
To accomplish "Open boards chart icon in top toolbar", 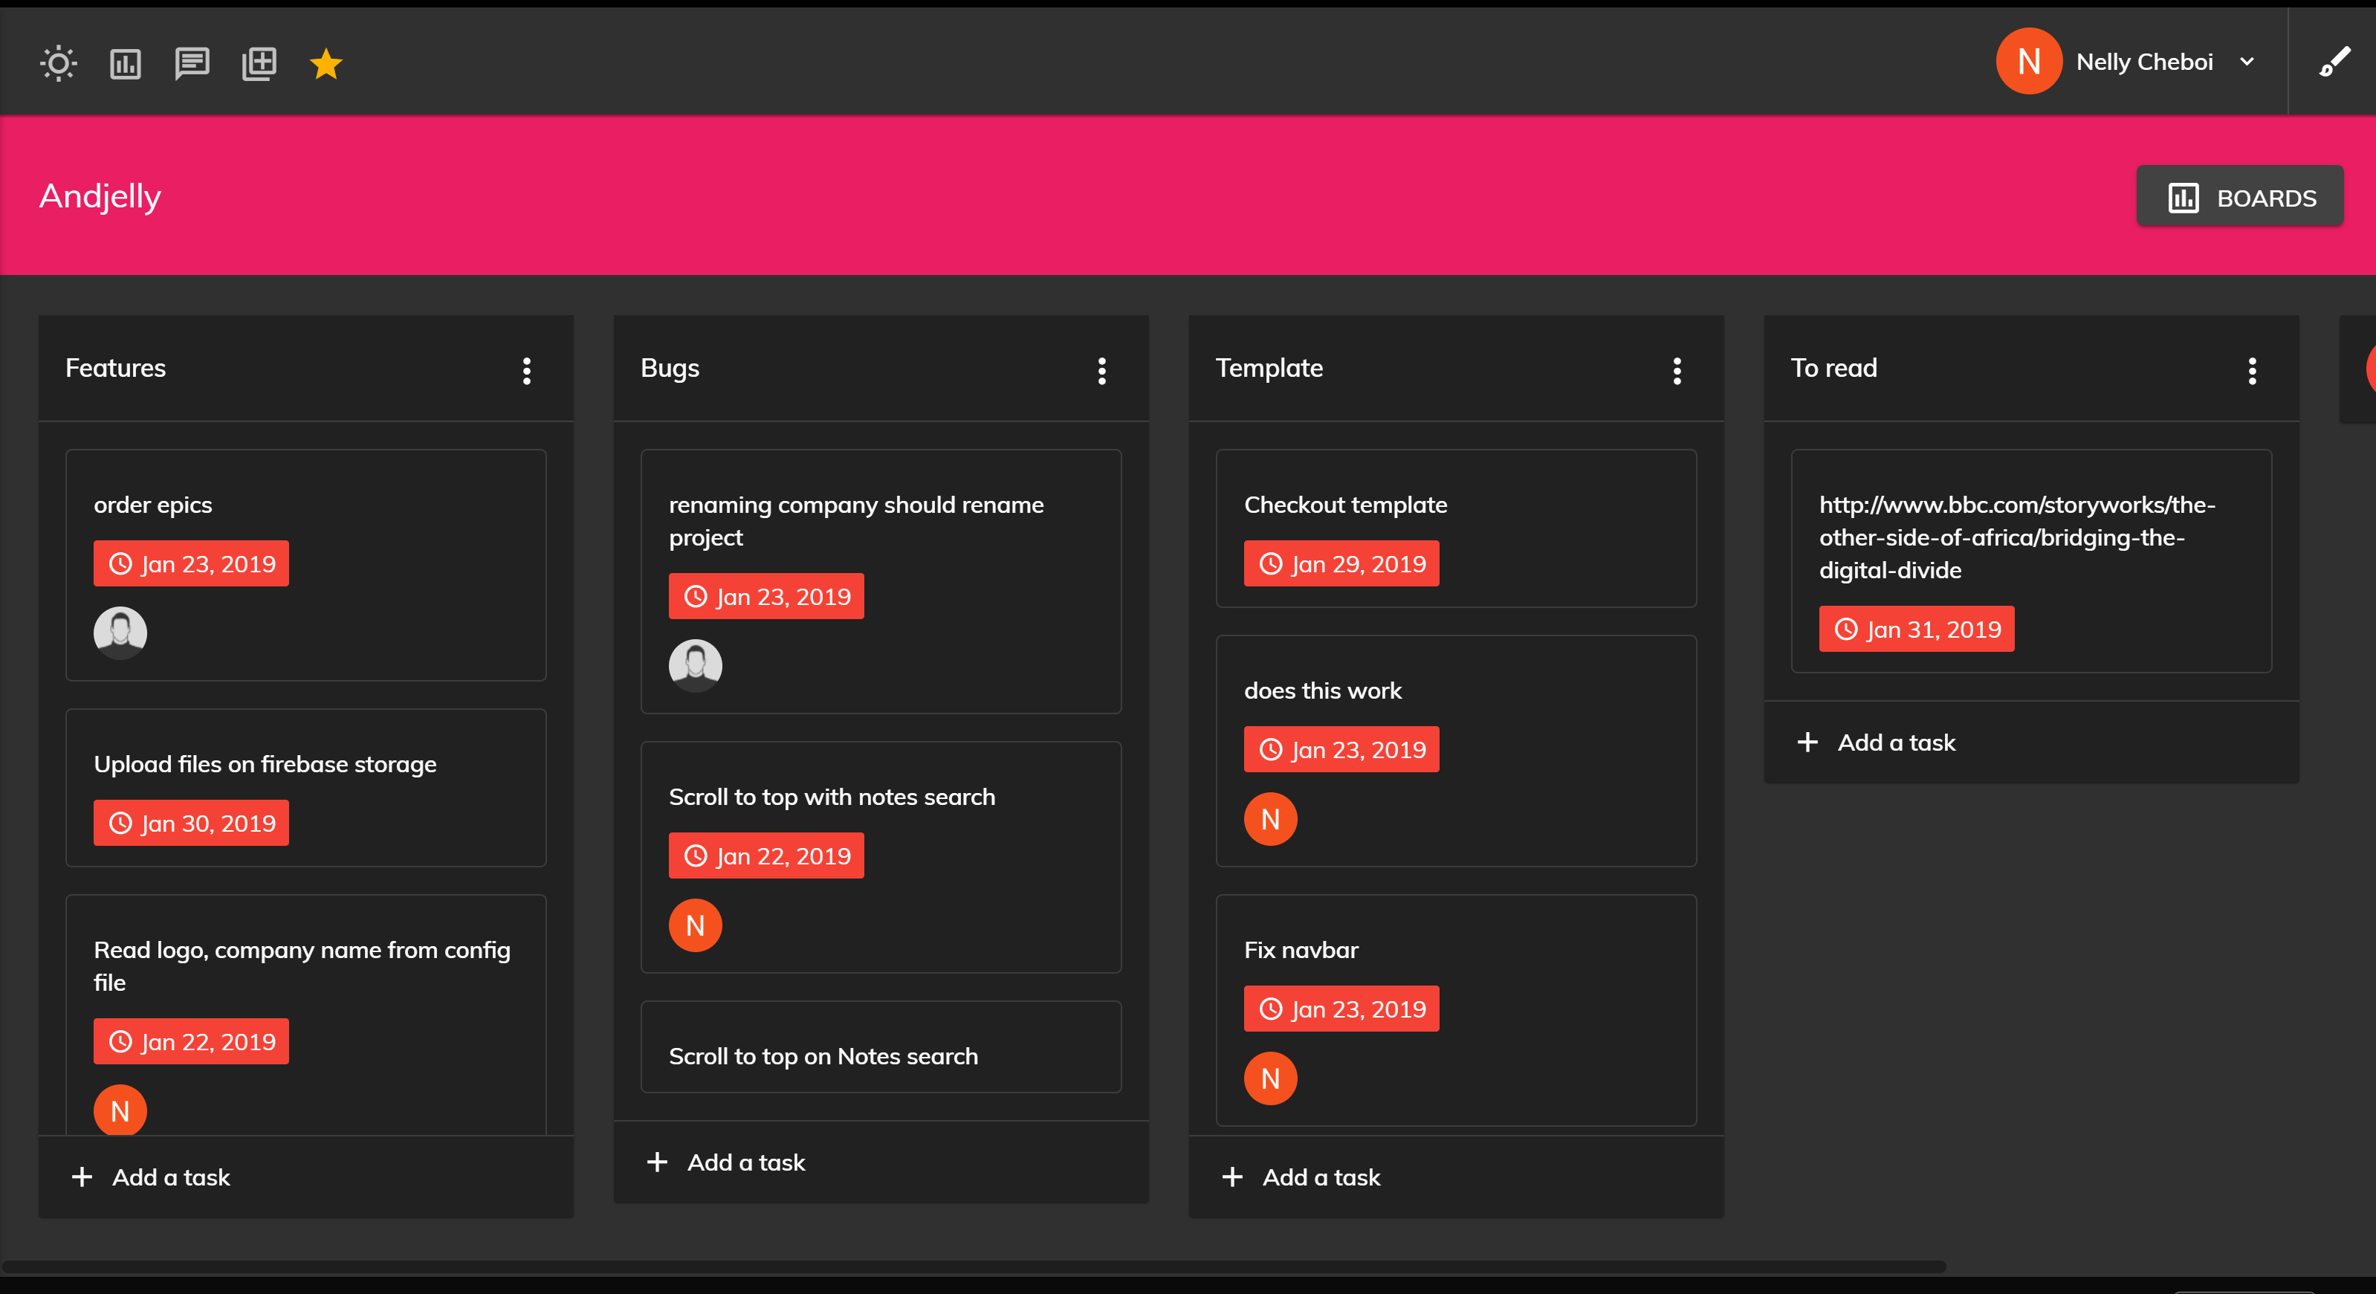I will [x=126, y=64].
